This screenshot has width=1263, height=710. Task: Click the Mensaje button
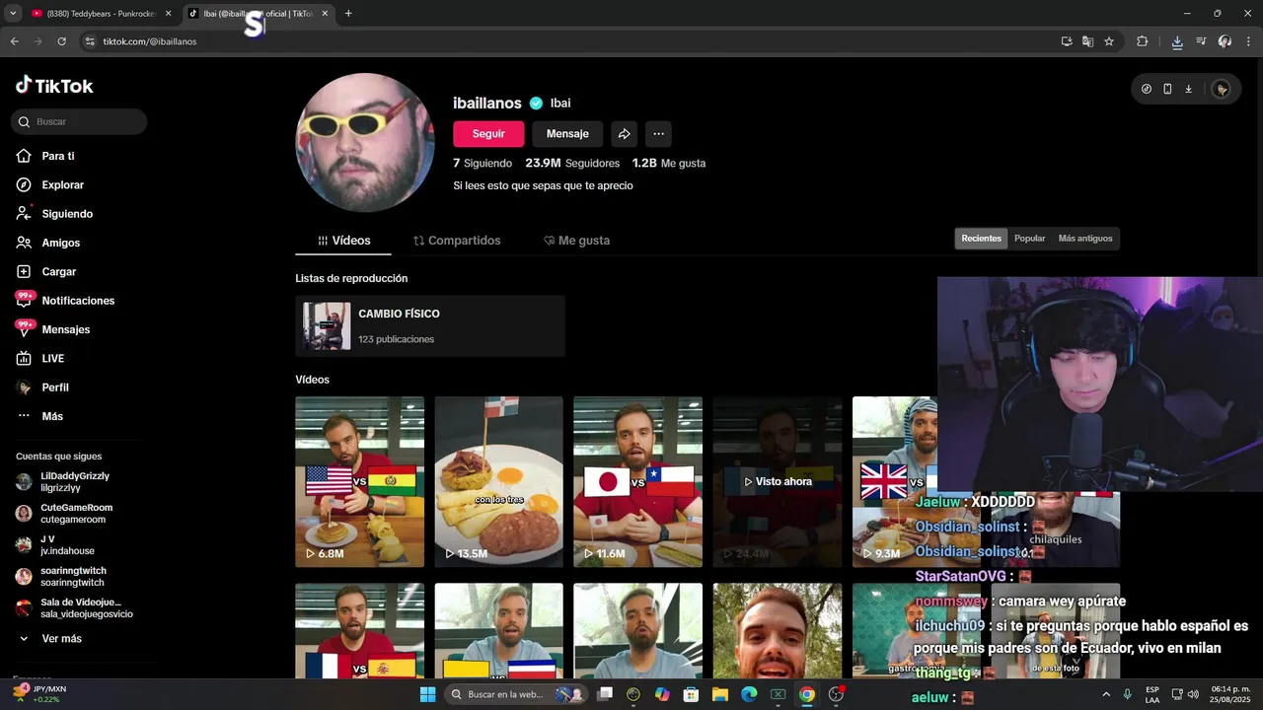[x=567, y=134]
